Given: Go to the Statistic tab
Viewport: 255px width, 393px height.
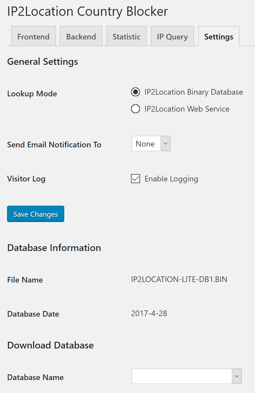Looking at the screenshot, I should tap(126, 36).
